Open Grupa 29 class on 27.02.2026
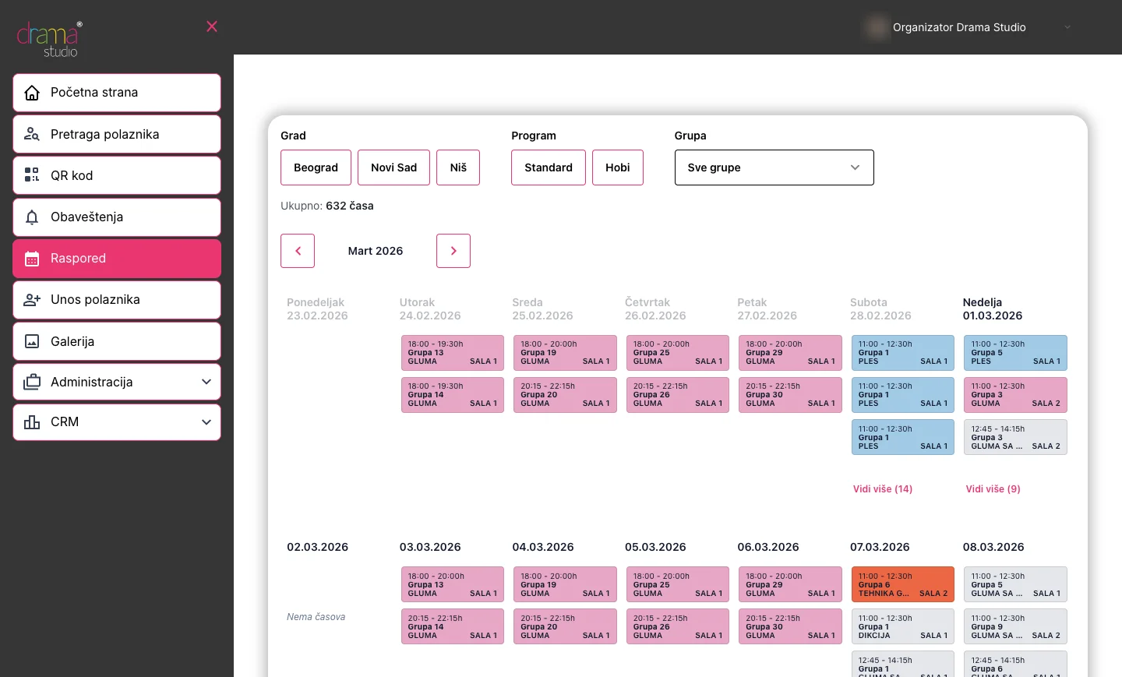 [791, 353]
